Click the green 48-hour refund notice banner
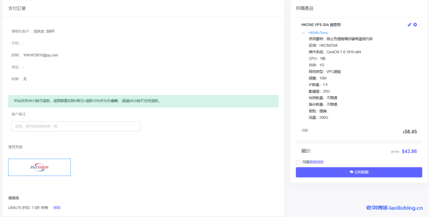The height and width of the screenshot is (217, 429). [143, 101]
